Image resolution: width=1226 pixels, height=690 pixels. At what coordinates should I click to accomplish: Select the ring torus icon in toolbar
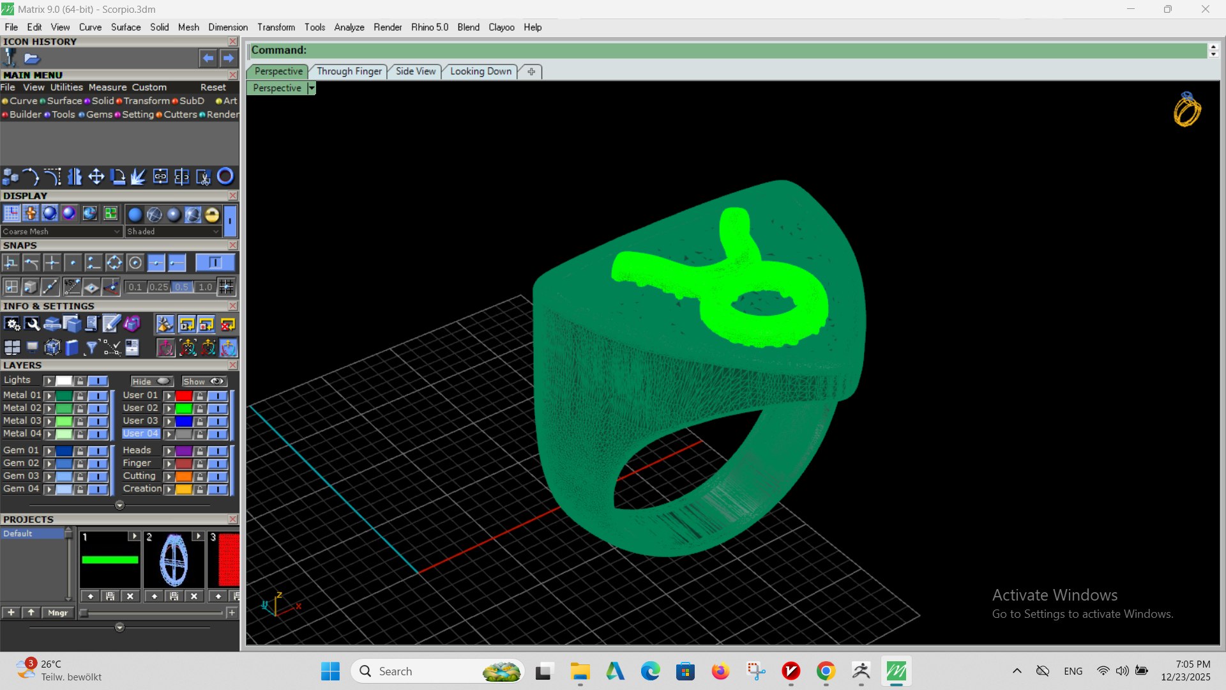point(225,176)
